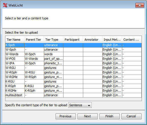Click the 'words' tier type cell
This screenshot has height=125, width=147.
tap(54, 54)
